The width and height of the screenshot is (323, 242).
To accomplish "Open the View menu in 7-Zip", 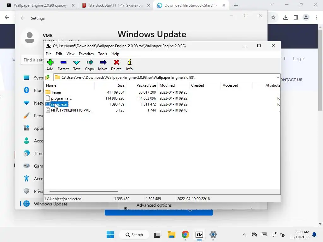I will coord(70,54).
